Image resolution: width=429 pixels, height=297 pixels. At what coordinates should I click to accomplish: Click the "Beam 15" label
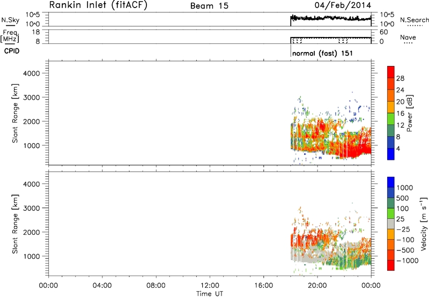[209, 6]
